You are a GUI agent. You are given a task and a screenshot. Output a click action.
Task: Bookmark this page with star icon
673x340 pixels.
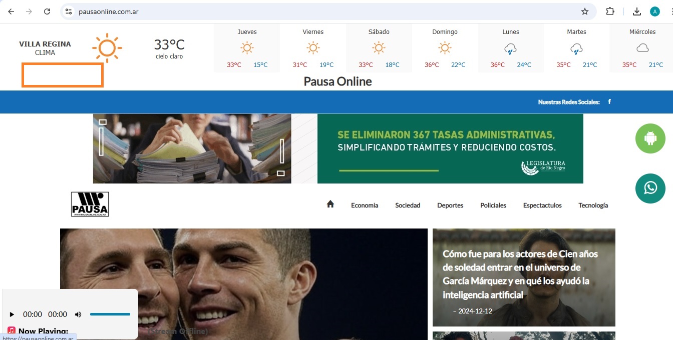click(x=584, y=11)
